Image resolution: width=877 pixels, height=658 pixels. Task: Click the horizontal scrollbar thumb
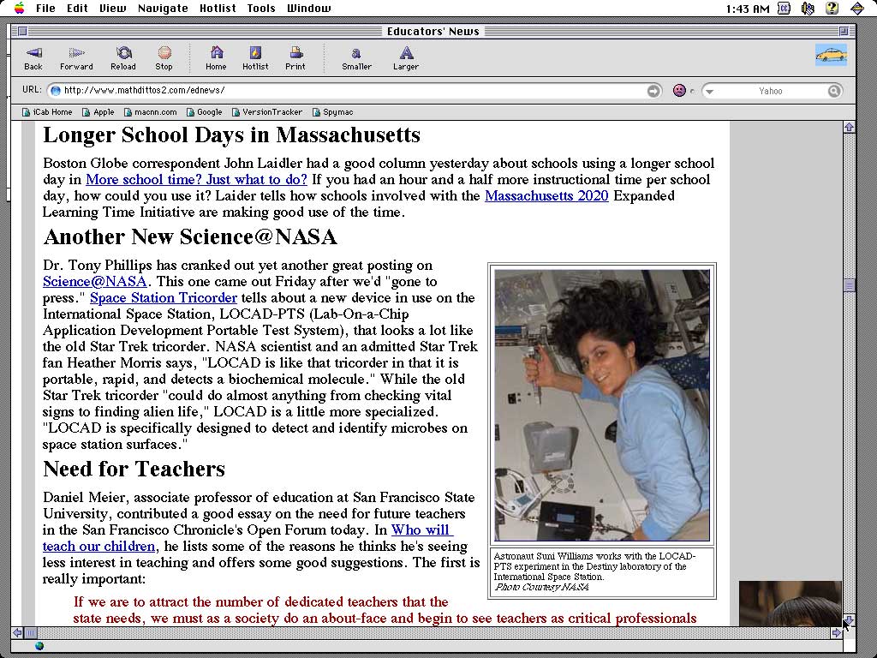pos(31,633)
